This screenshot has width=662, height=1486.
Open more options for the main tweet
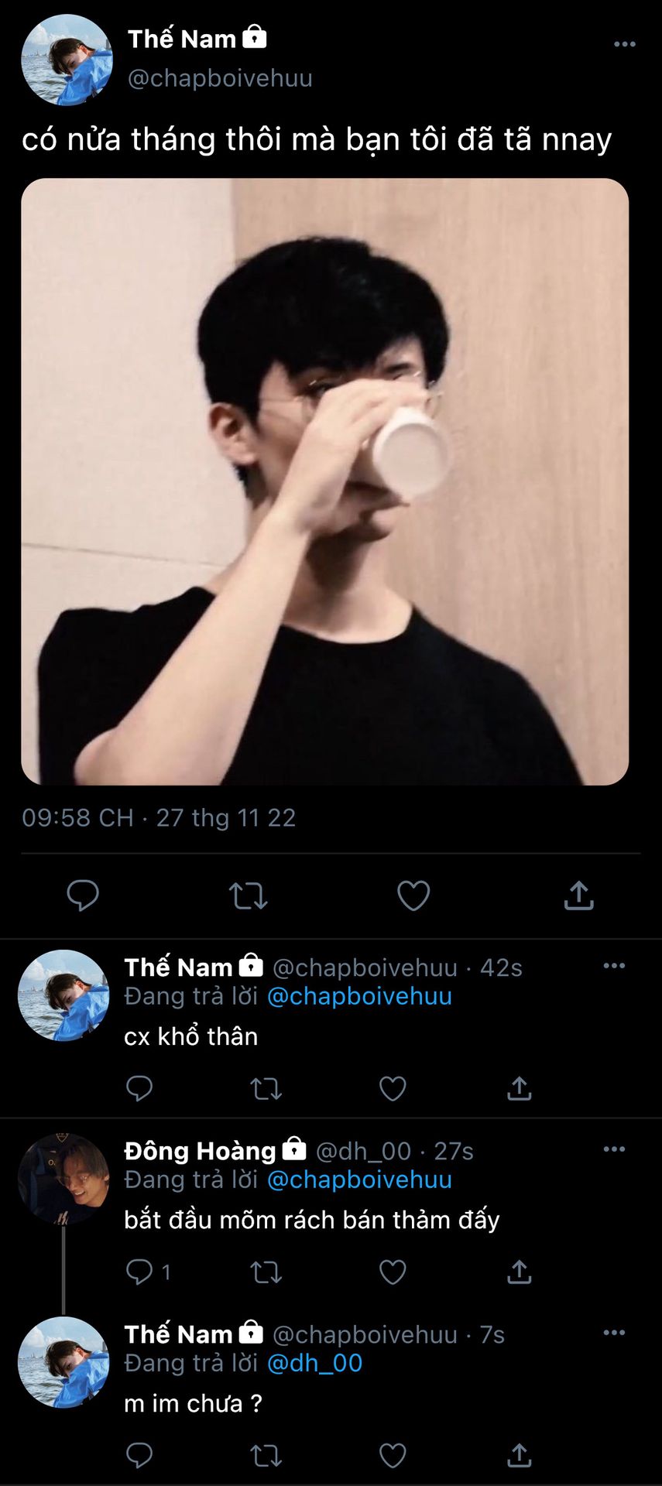tap(624, 44)
